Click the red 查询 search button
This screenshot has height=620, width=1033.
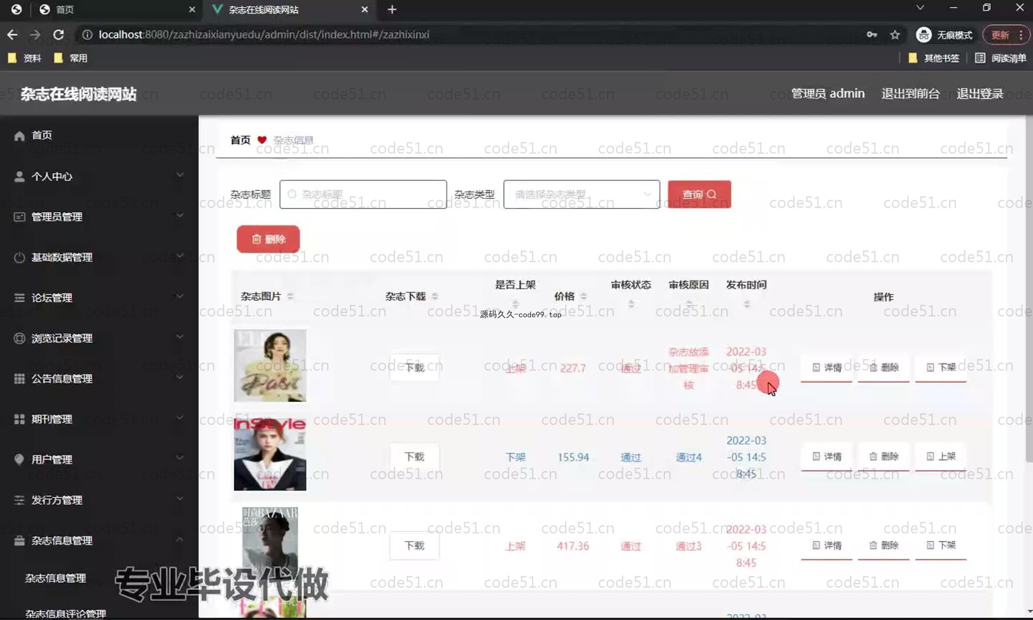[x=699, y=194]
